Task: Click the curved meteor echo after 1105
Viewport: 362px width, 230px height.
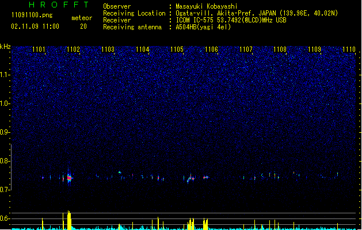Action: click(191, 178)
